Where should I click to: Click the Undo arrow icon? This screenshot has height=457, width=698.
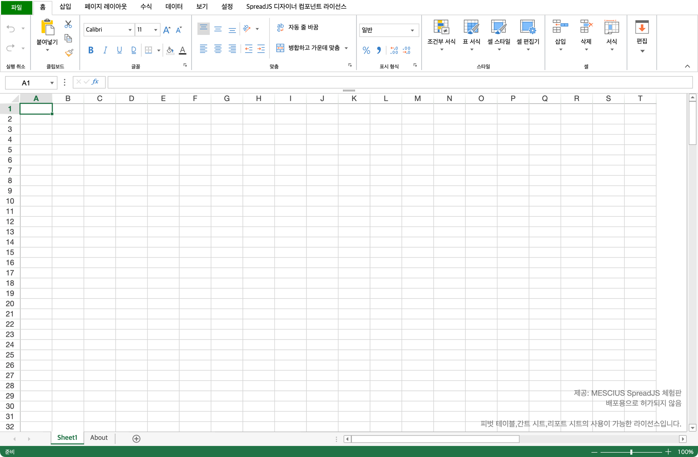pyautogui.click(x=11, y=28)
